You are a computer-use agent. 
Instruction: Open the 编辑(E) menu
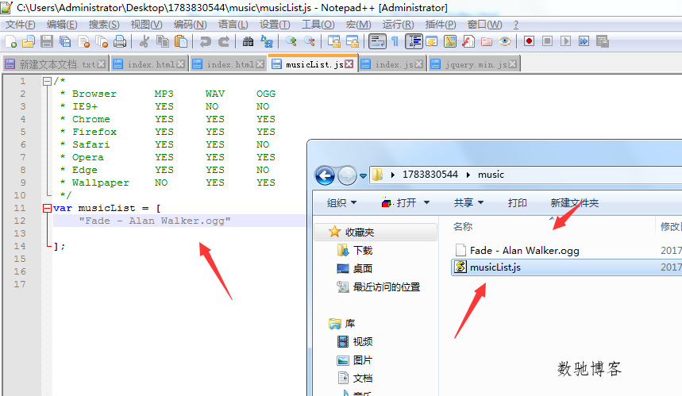click(62, 25)
